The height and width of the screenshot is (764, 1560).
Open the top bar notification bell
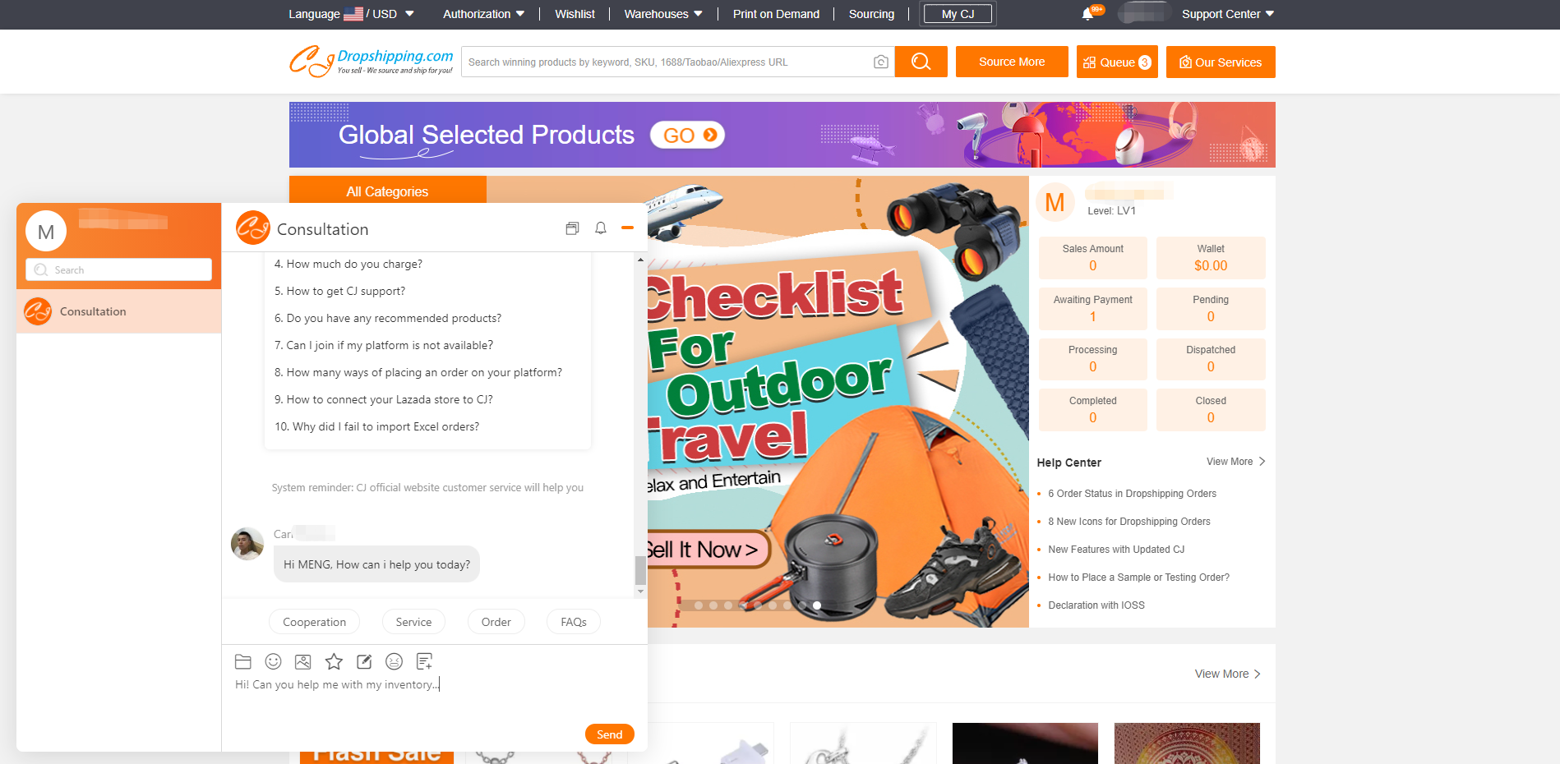pos(1087,14)
